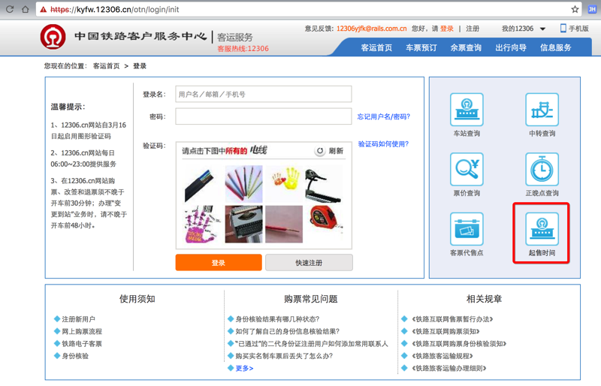Screen dimensions: 601x386
Task: Expand the 我的12306 dropdown arrow
Action: [542, 29]
